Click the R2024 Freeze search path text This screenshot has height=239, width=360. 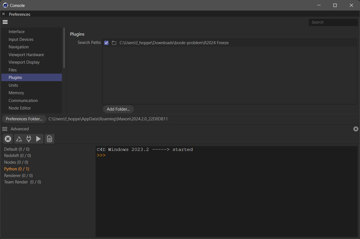pos(174,43)
